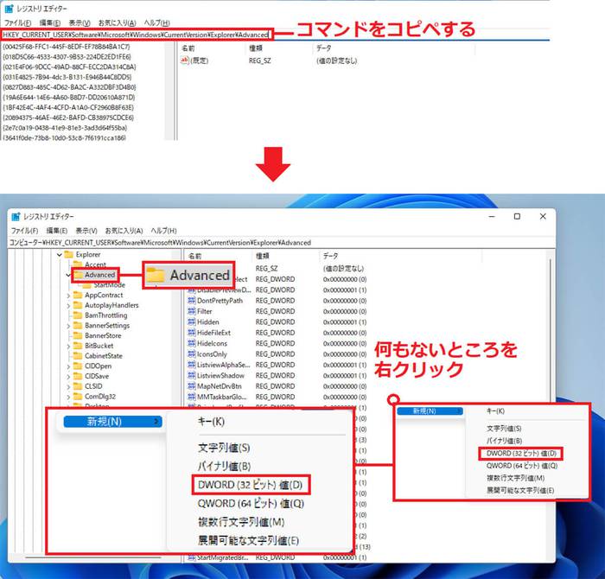
Task: Click the DWORD icon beside MMTaskbarGlo...
Action: click(x=191, y=397)
